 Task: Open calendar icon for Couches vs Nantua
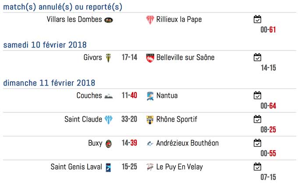click(257, 95)
